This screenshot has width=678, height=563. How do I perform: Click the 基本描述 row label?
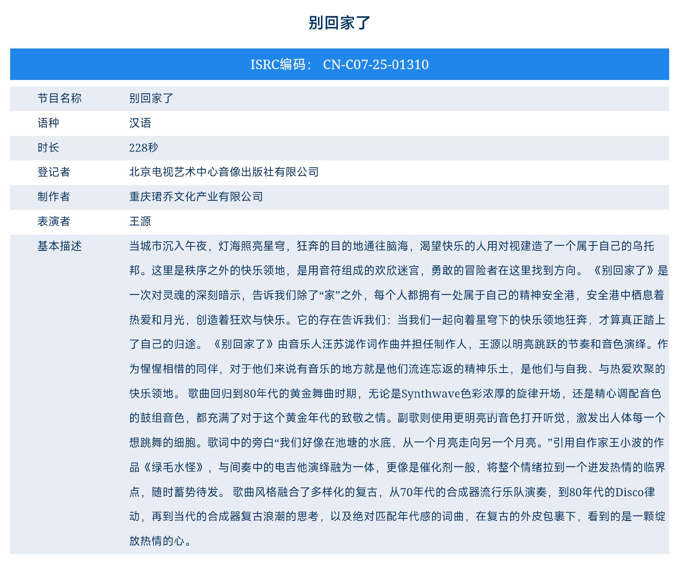(x=59, y=246)
